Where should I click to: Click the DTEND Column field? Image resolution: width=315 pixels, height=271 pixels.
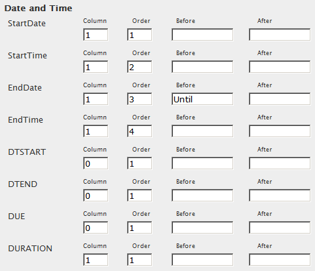(96, 196)
